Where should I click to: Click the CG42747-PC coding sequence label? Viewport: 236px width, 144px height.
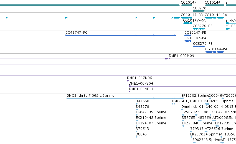76,33
